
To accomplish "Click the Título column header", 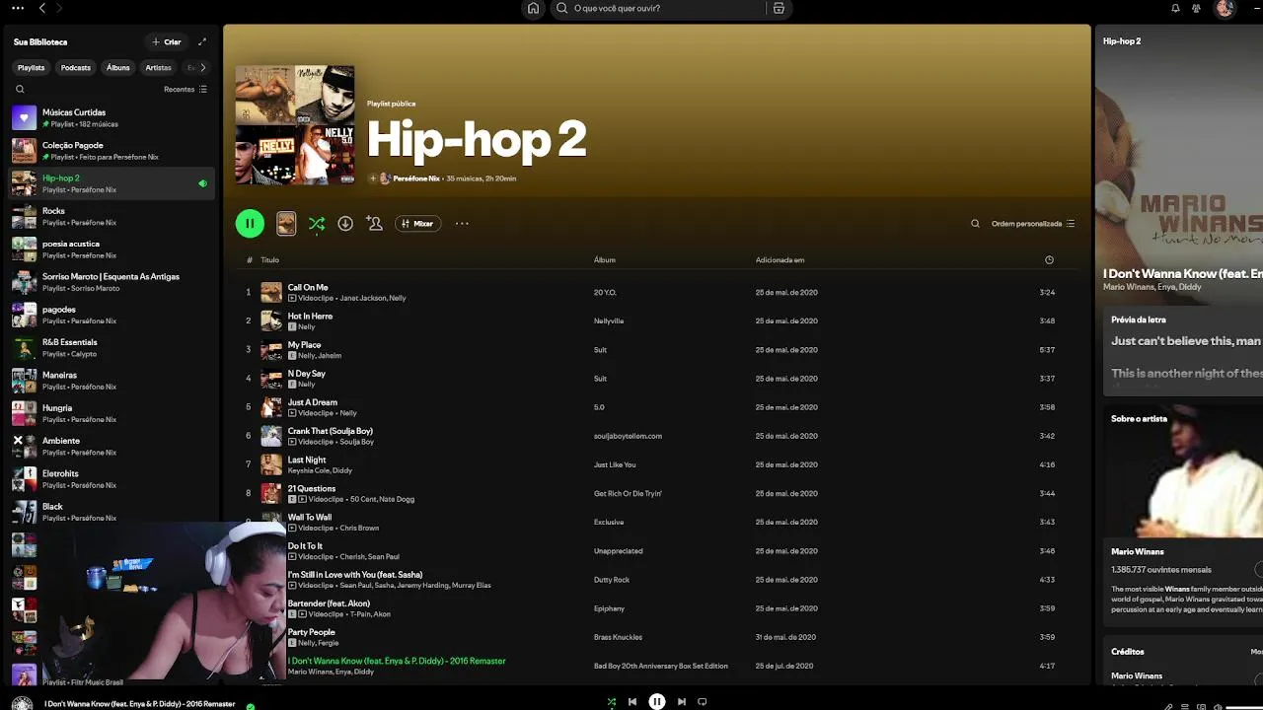I will click(x=269, y=260).
